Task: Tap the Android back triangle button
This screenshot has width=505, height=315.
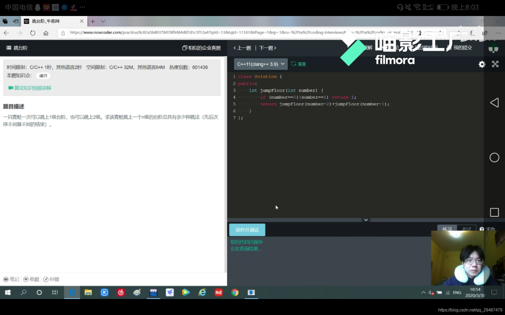Action: click(494, 103)
